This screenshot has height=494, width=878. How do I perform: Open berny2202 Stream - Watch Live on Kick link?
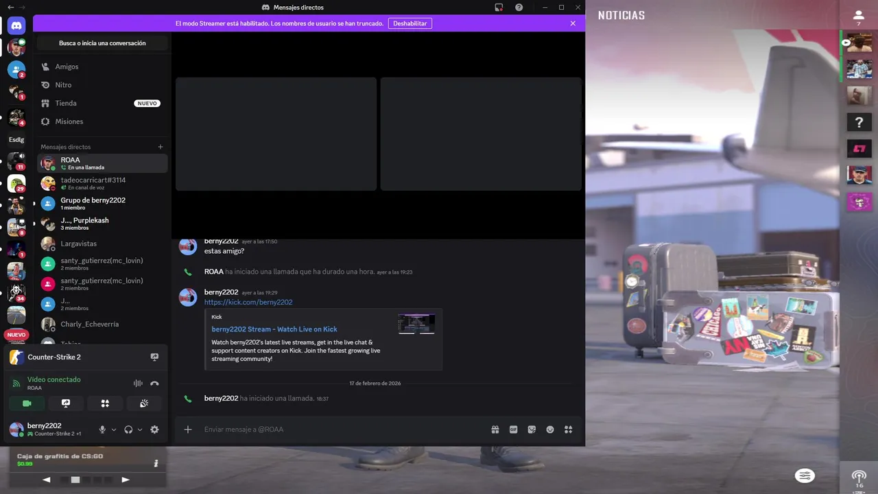(x=274, y=329)
